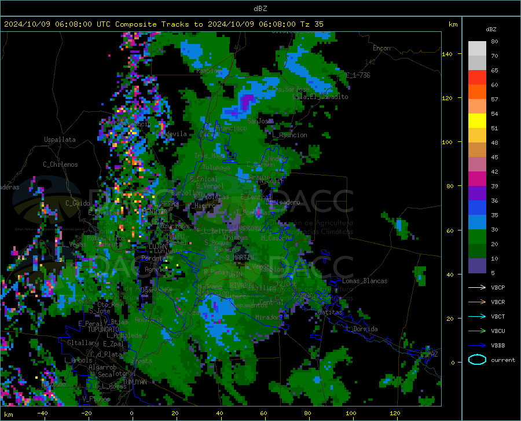The width and height of the screenshot is (521, 421).
Task: Click the cyan VBCT arrow in the legend
Action: click(x=477, y=316)
